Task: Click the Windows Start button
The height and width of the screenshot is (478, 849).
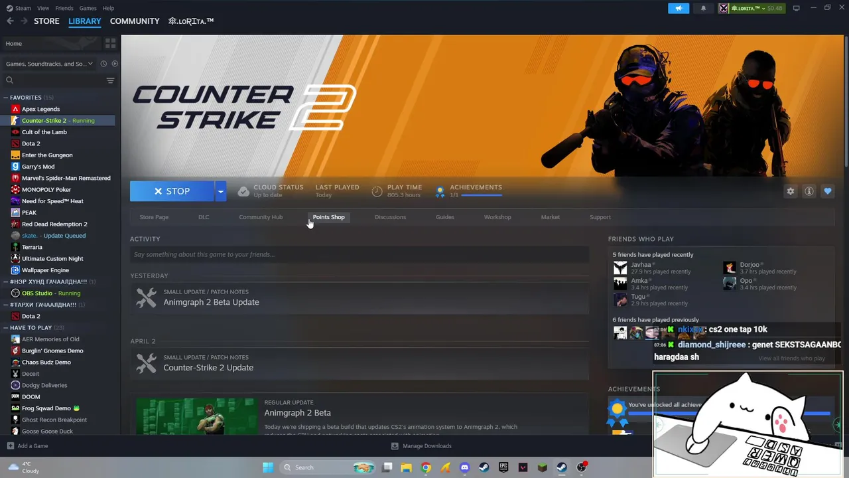Action: [267, 467]
